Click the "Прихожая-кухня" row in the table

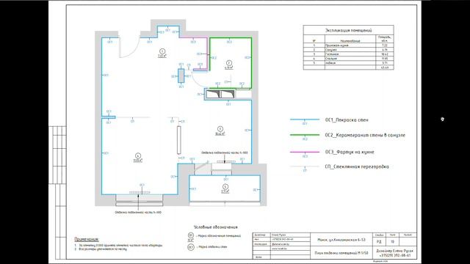[348, 45]
